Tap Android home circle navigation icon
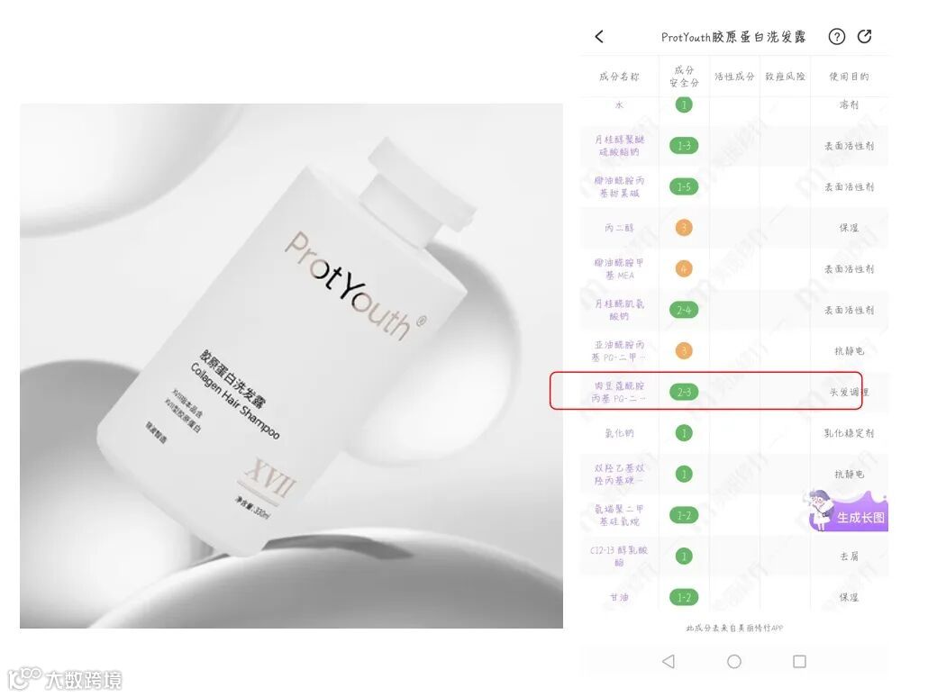Viewport: 937px width, 697px height. point(734,661)
